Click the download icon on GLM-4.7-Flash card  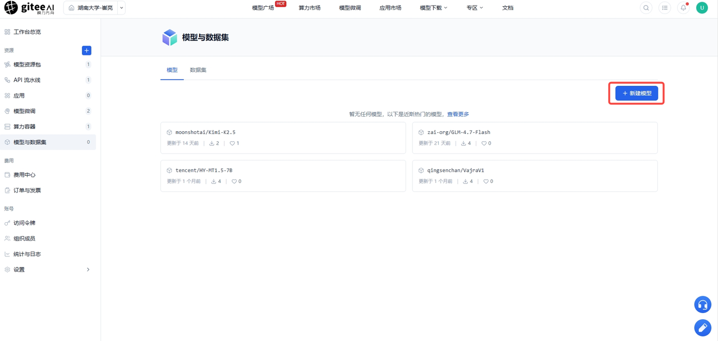point(464,144)
